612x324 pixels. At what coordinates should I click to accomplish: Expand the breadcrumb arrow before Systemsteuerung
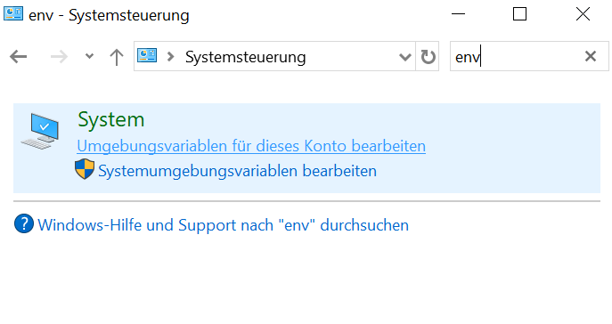tap(170, 57)
